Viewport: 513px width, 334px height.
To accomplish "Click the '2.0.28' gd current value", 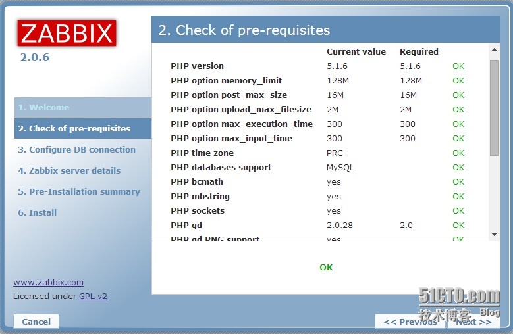I will point(340,226).
